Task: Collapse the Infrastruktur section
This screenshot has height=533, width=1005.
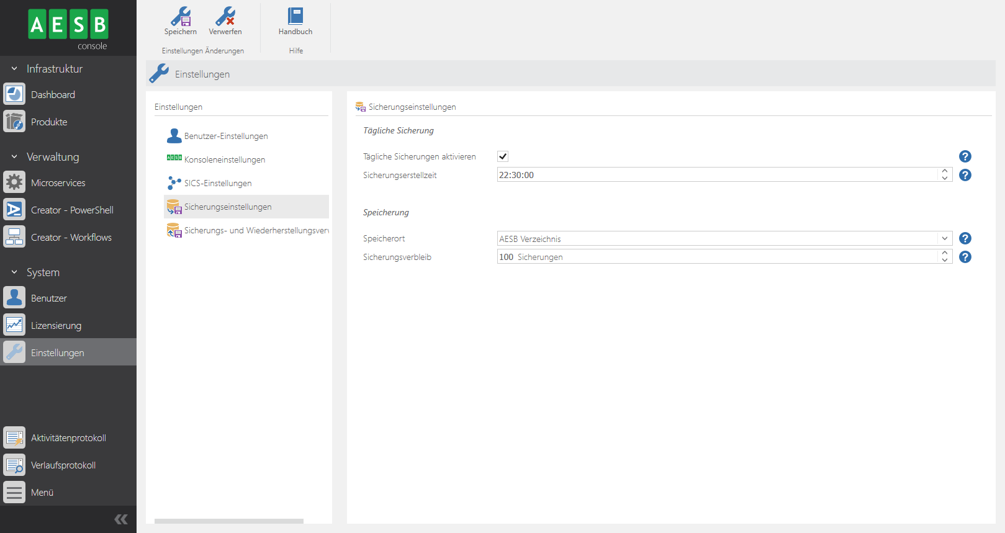Action: coord(14,69)
